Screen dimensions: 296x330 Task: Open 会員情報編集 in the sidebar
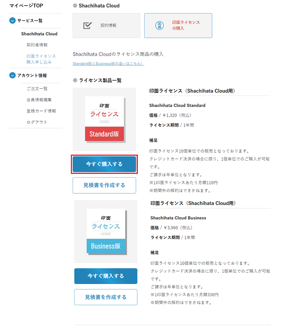tap(39, 100)
